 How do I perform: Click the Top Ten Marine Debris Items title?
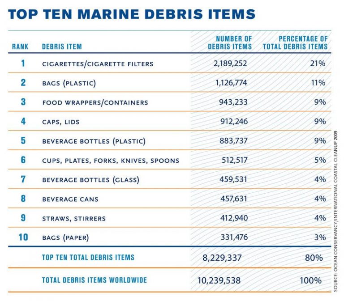point(132,14)
